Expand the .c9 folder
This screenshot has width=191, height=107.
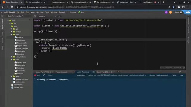(x=10, y=23)
